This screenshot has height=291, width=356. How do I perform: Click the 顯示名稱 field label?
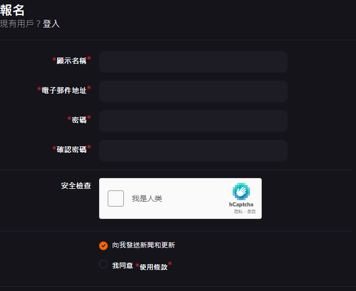click(x=71, y=61)
